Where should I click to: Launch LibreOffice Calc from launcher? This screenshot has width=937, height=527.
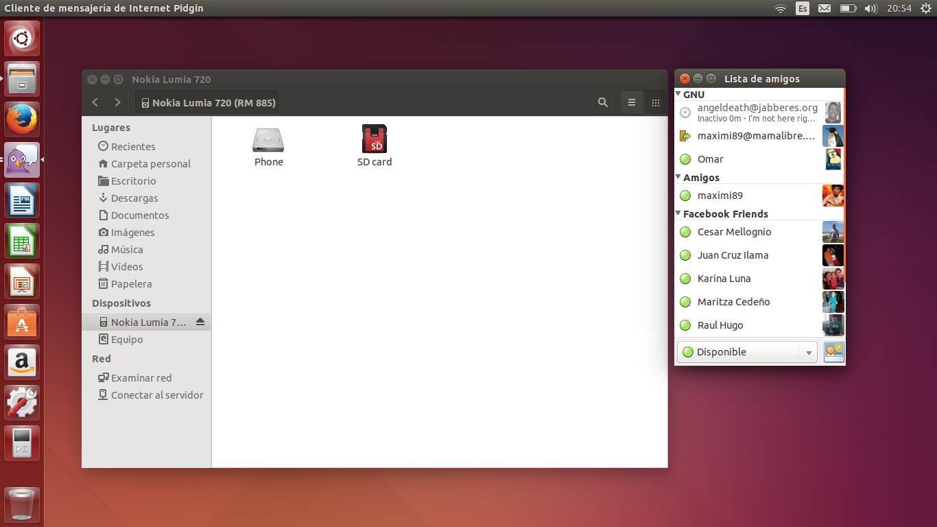tap(22, 241)
